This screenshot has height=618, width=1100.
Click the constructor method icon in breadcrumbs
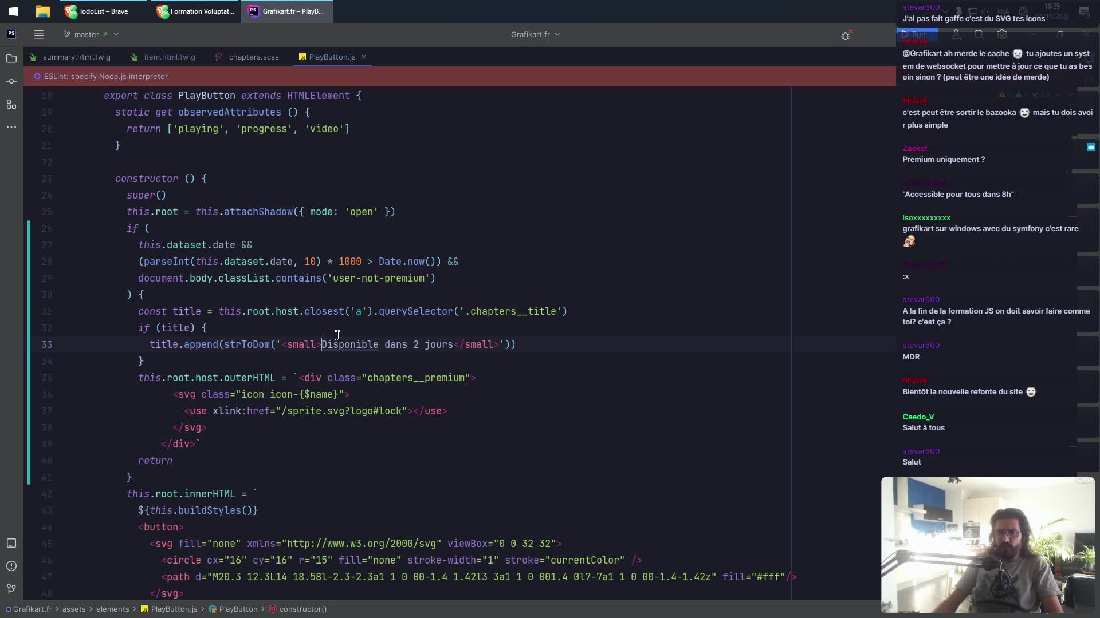(x=273, y=609)
